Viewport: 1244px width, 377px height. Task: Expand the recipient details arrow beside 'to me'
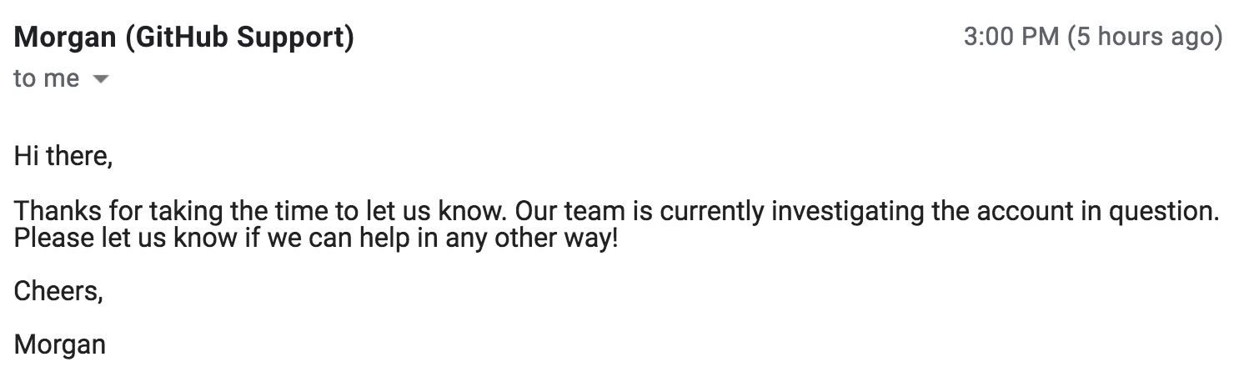point(100,80)
